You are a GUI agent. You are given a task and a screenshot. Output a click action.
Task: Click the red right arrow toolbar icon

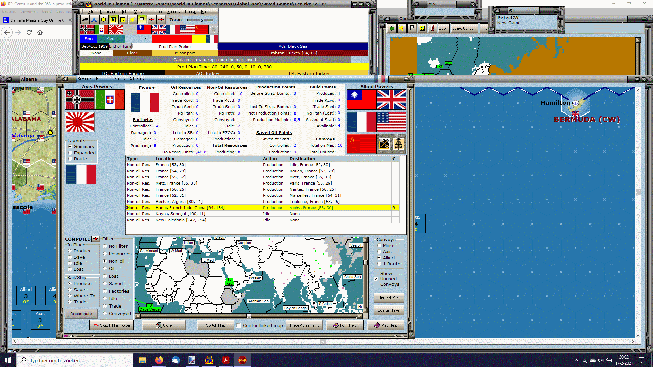pos(161,20)
